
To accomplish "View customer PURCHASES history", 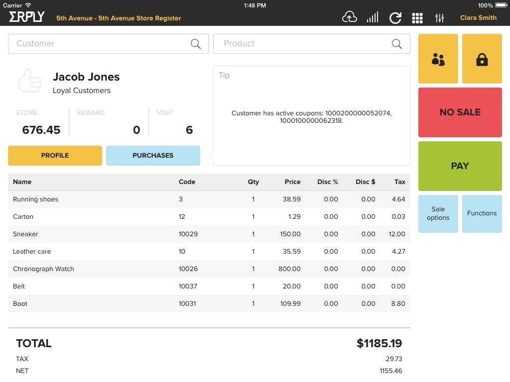I will tap(153, 156).
